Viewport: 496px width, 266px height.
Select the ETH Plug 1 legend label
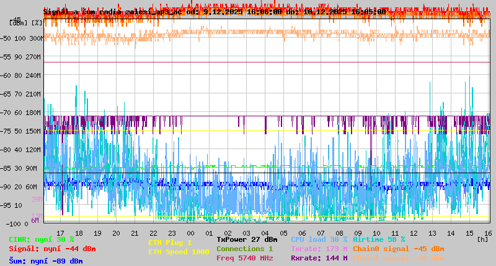click(170, 242)
